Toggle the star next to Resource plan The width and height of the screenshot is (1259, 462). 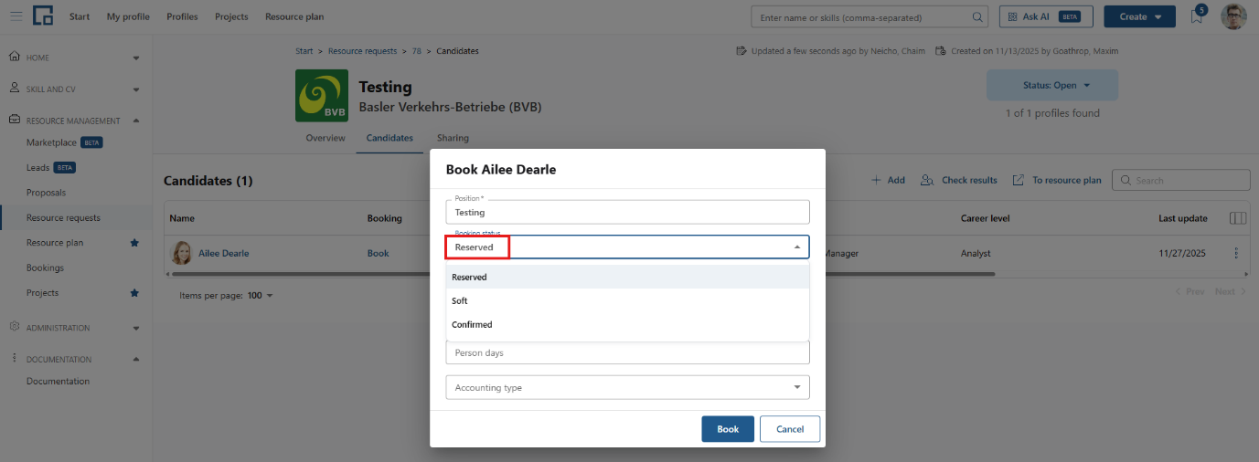(134, 243)
